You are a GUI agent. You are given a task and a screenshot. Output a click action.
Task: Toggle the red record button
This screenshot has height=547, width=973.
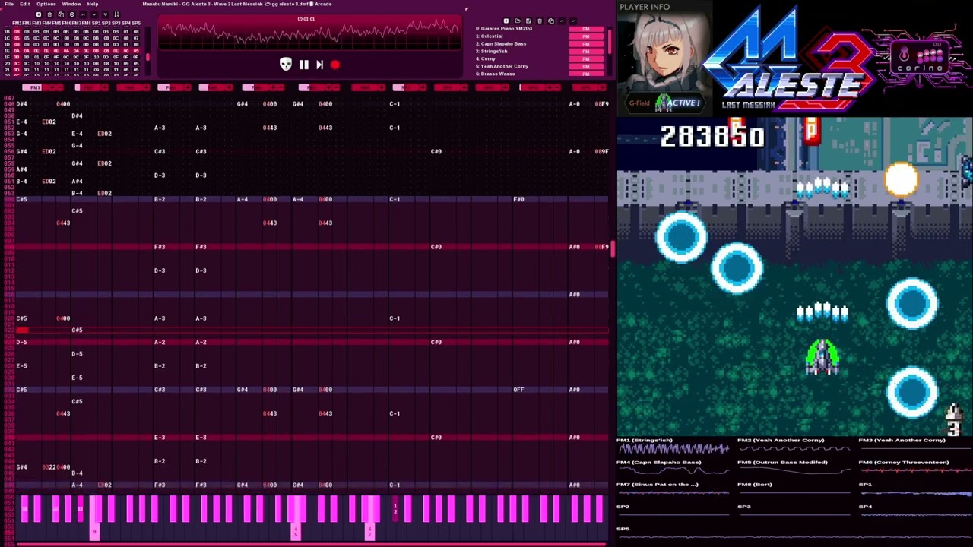point(335,65)
